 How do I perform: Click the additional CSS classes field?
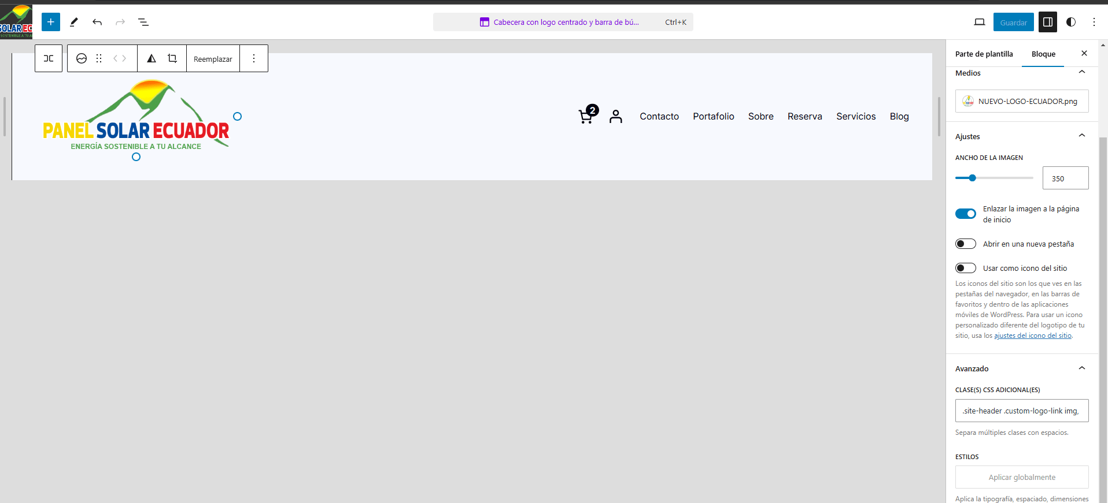coord(1022,411)
